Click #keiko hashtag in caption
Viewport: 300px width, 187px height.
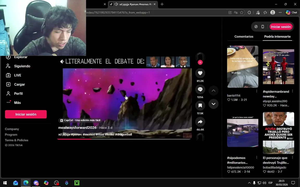click(x=109, y=134)
